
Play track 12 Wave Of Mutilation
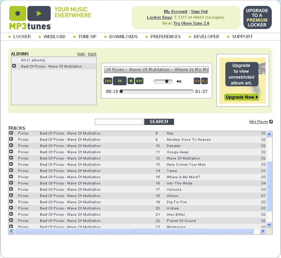[11, 158]
